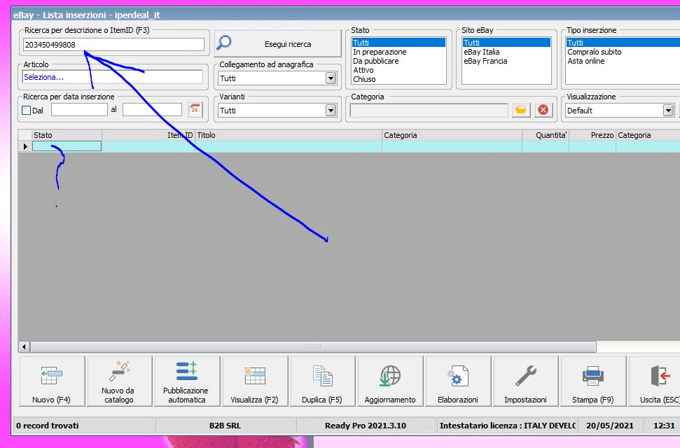Click Stampa (F9) print button

coord(593,381)
